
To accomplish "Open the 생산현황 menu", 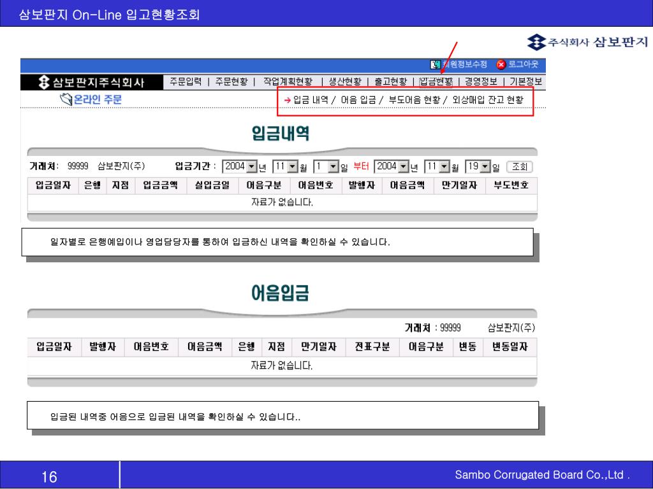I will click(x=345, y=81).
